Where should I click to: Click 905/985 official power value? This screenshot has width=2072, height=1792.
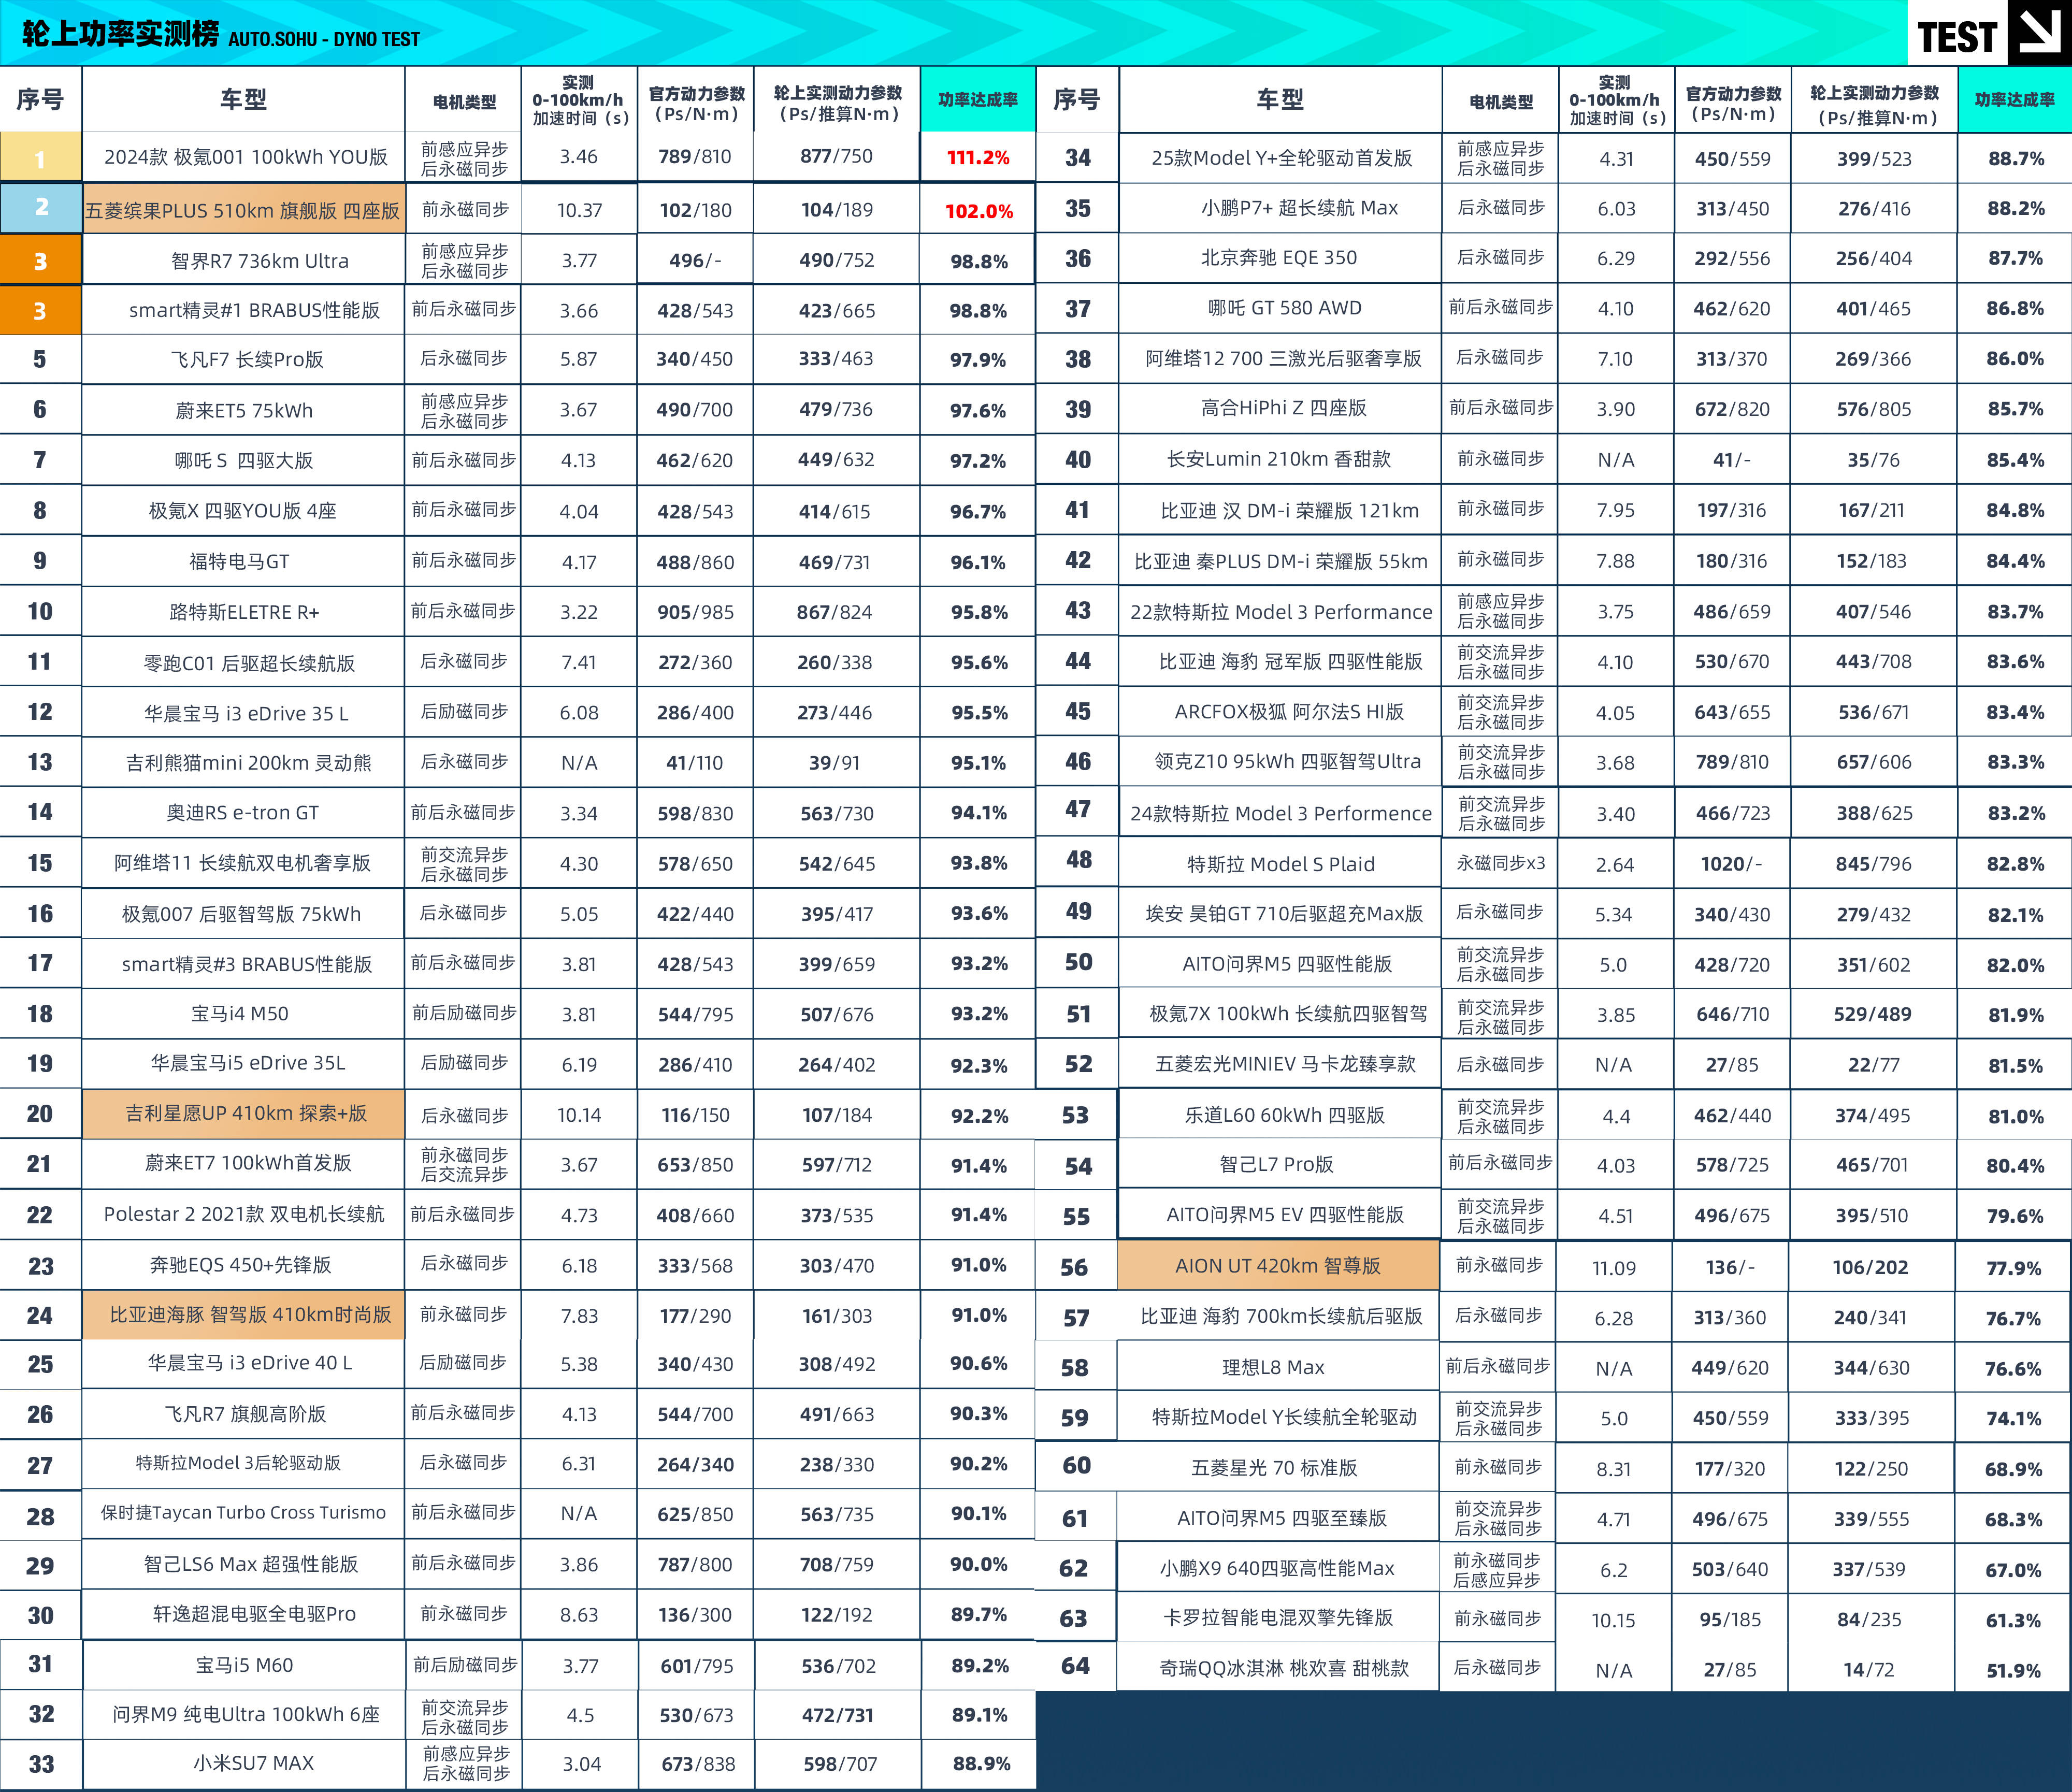pyautogui.click(x=695, y=612)
